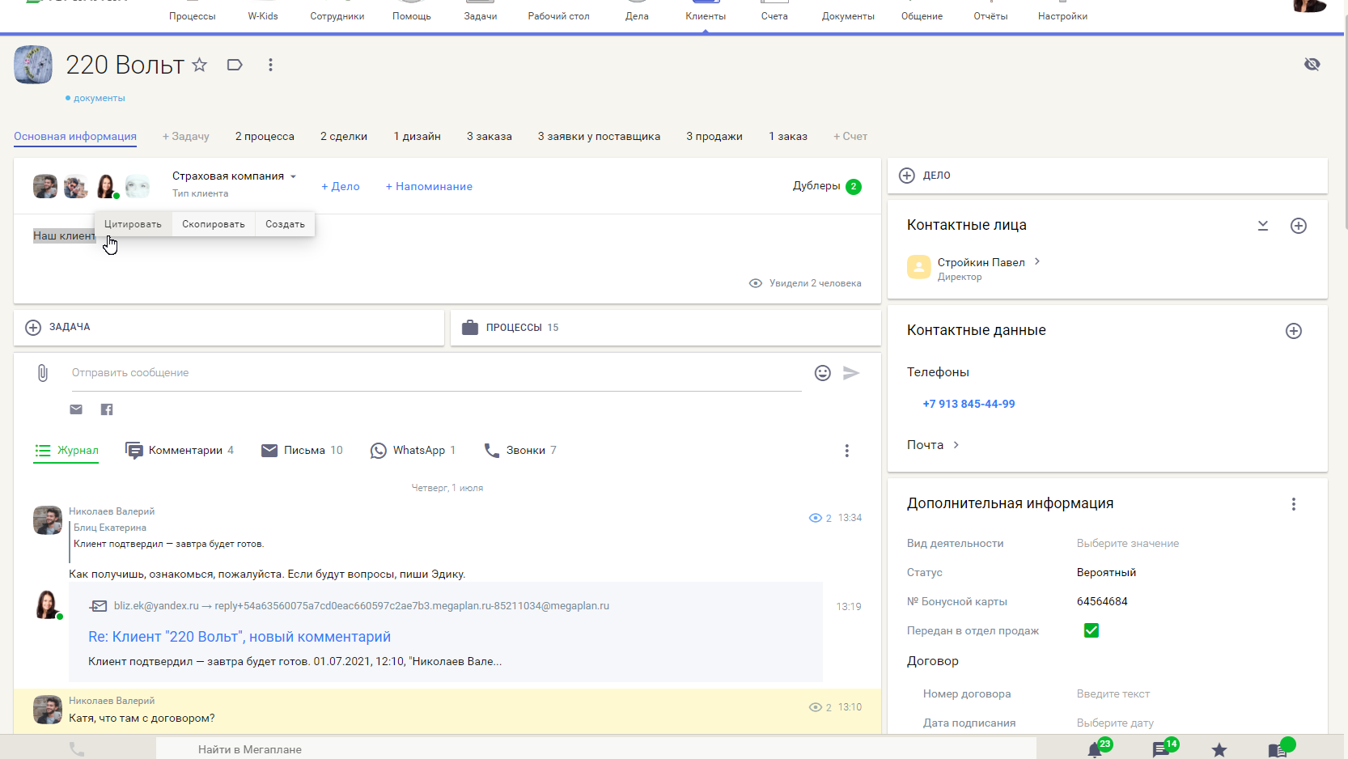Collapse the Контактные лица section
The height and width of the screenshot is (759, 1348).
pyautogui.click(x=1263, y=226)
